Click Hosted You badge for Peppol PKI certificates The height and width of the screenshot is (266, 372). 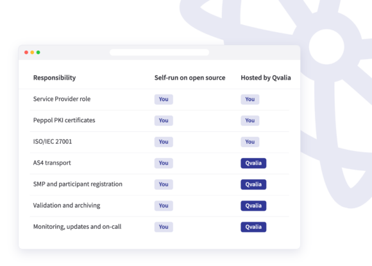tap(250, 121)
